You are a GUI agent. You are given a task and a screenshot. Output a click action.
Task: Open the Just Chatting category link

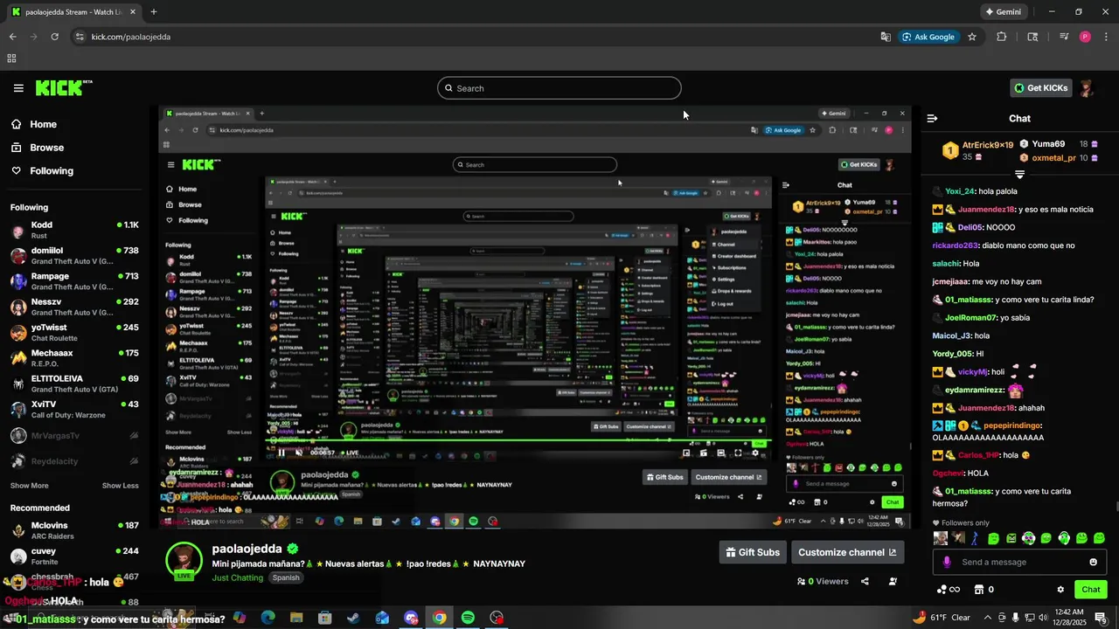pos(238,577)
